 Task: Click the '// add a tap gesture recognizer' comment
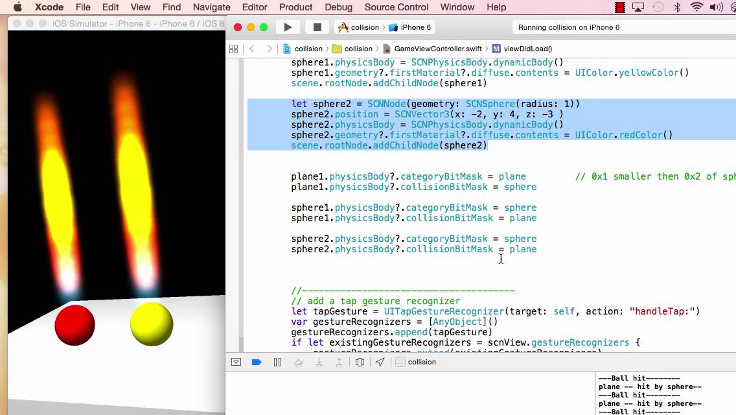[376, 301]
